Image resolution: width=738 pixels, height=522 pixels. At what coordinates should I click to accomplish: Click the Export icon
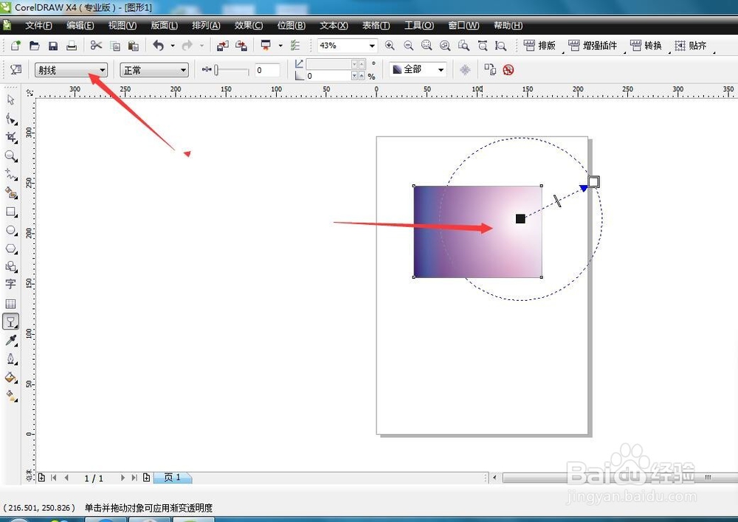[x=241, y=46]
